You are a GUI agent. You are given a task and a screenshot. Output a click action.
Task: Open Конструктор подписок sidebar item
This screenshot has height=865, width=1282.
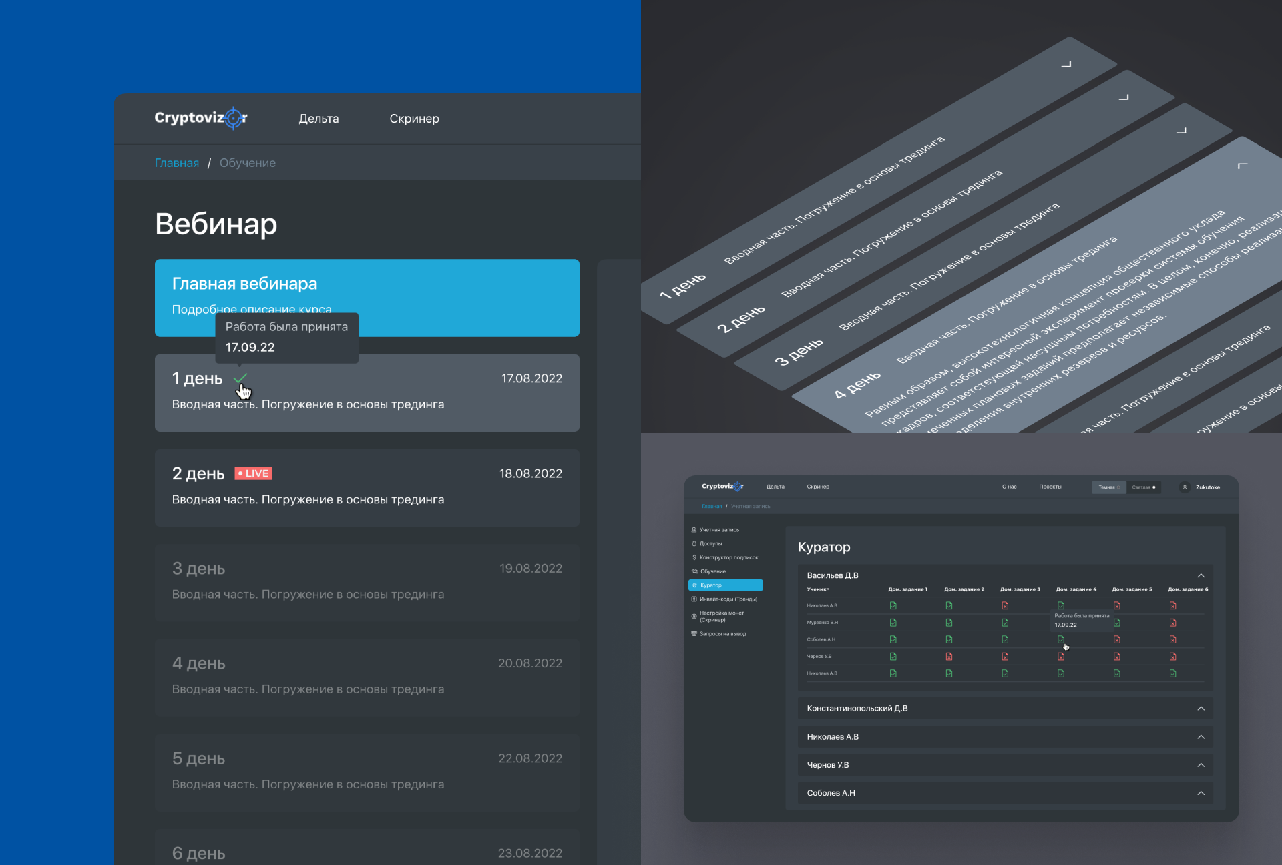pyautogui.click(x=728, y=557)
